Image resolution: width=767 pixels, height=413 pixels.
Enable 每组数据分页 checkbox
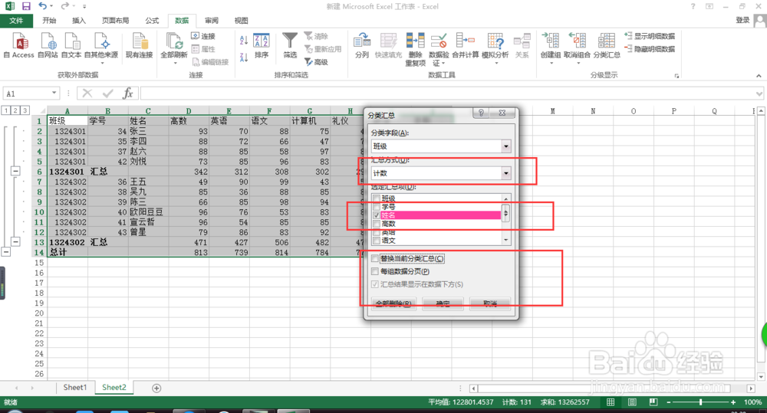[x=375, y=271]
